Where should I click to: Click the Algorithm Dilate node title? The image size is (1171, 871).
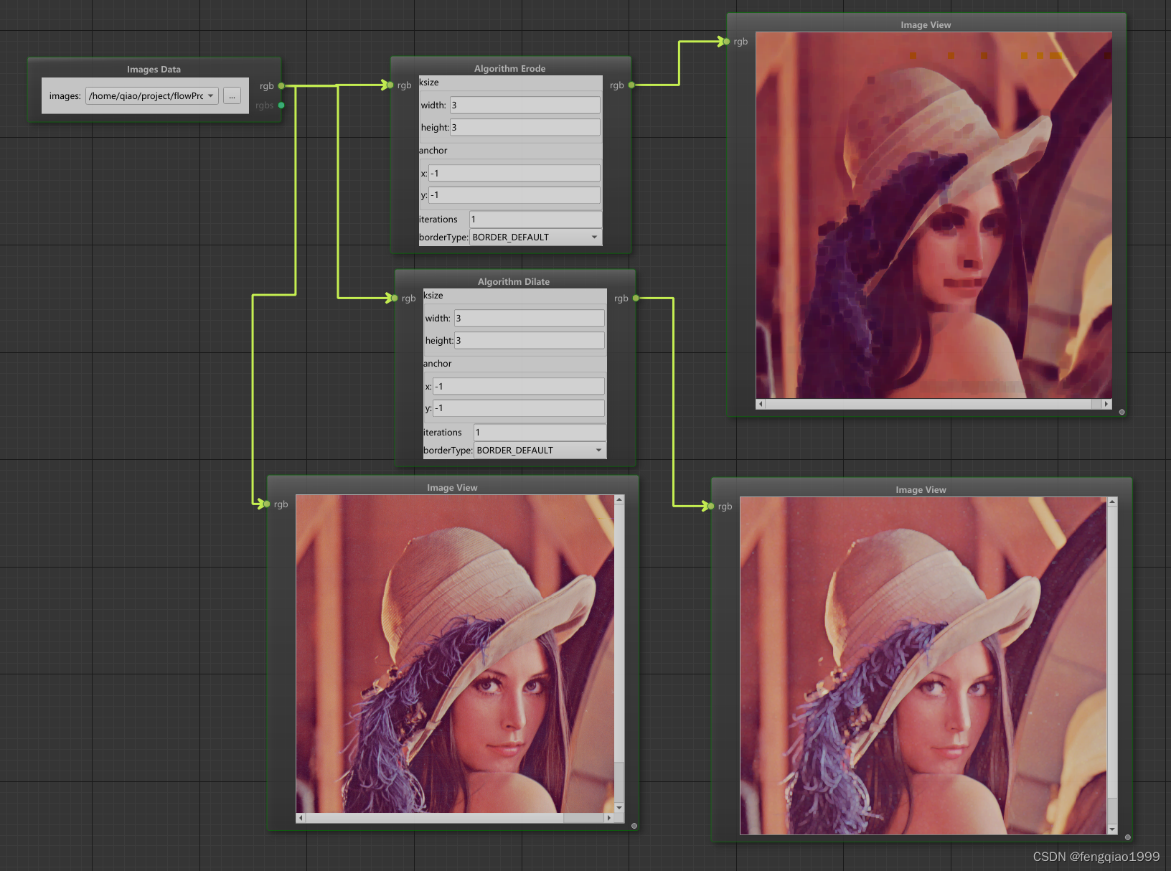(514, 282)
